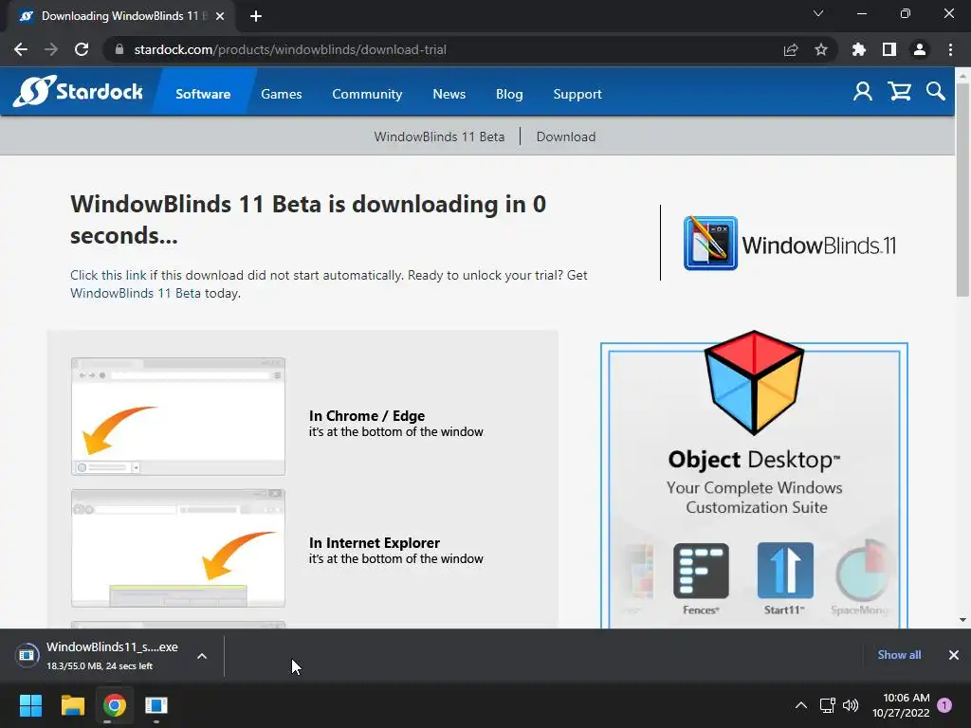Screen dimensions: 971x728
Task: Reload the page with the refresh icon
Action: coord(82,49)
